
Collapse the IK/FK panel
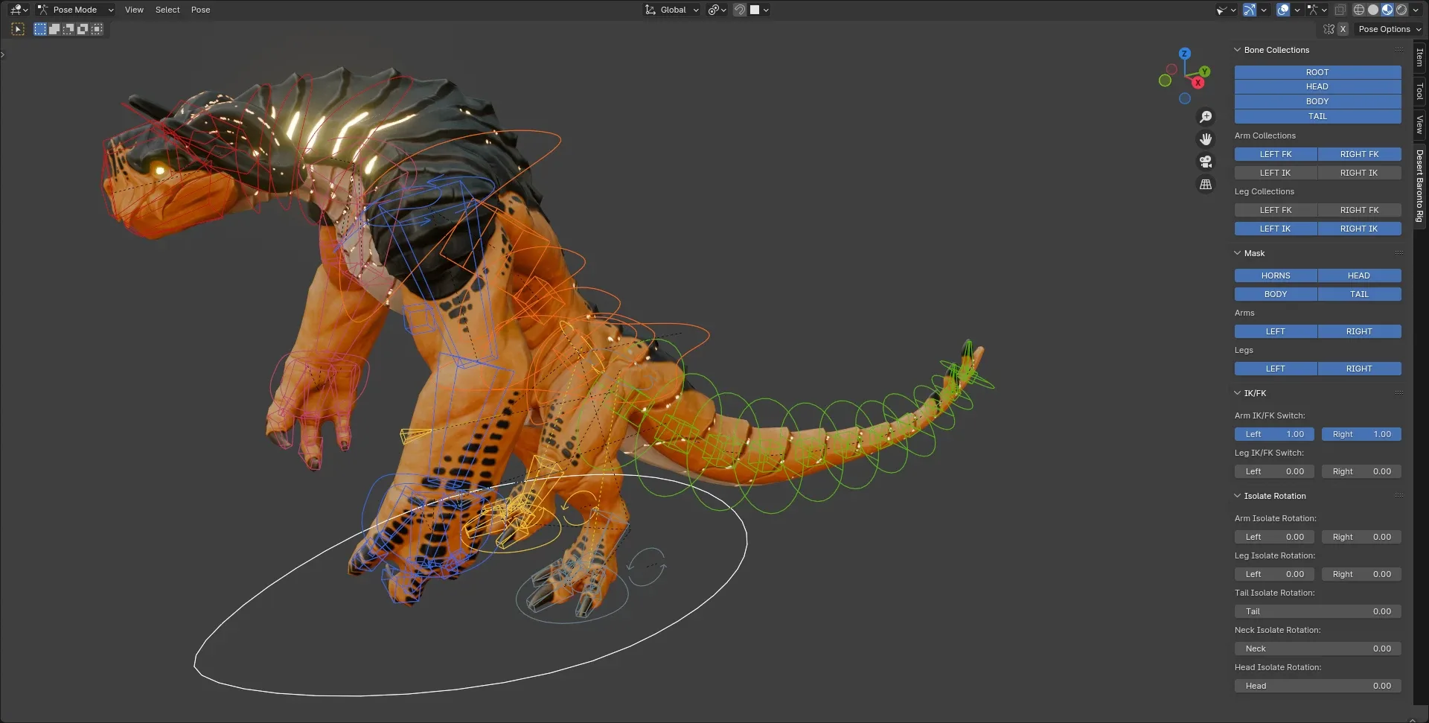[1237, 393]
